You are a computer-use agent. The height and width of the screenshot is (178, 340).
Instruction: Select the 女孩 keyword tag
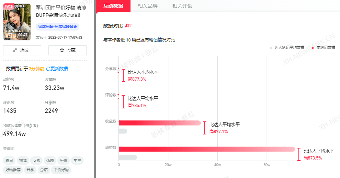(x=36, y=161)
